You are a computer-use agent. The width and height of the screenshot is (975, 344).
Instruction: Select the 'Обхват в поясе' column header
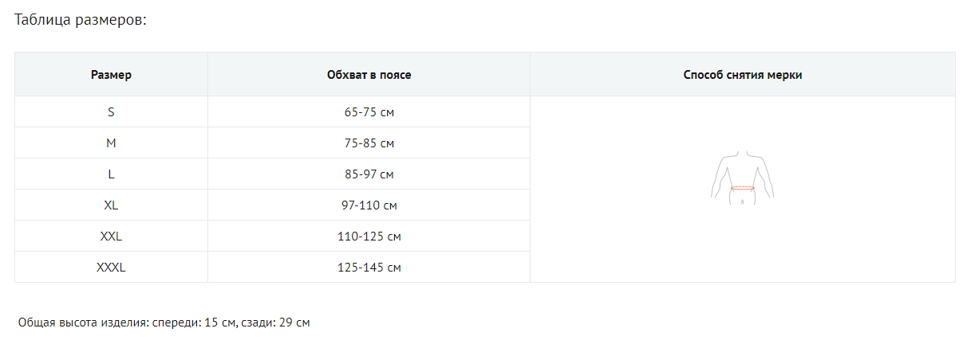pos(369,75)
